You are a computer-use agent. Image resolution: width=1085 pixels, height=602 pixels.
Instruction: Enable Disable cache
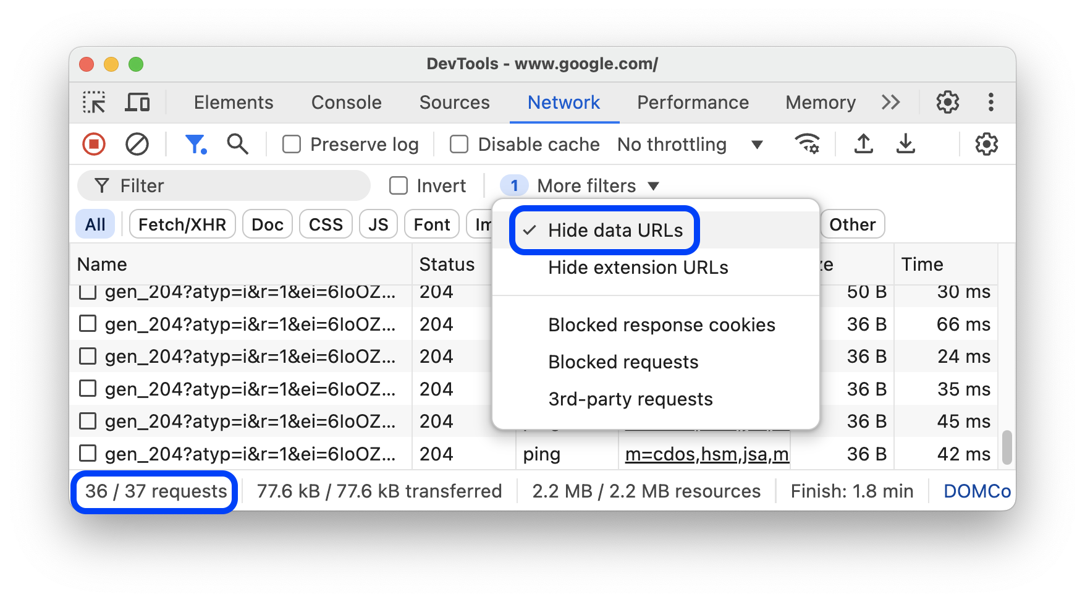click(458, 144)
